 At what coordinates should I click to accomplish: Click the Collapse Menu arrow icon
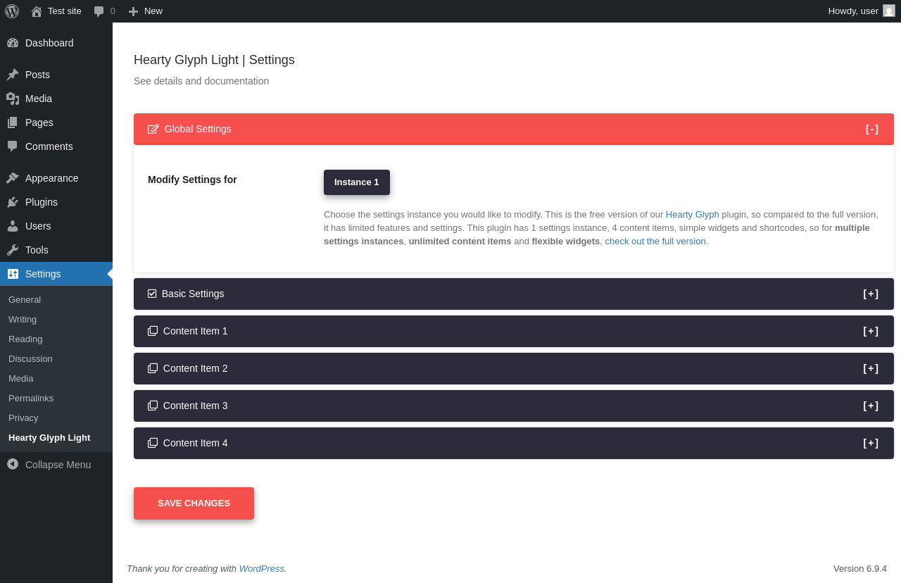point(13,464)
